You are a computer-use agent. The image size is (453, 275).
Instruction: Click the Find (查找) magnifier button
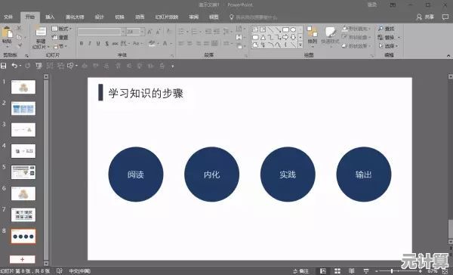click(x=386, y=29)
